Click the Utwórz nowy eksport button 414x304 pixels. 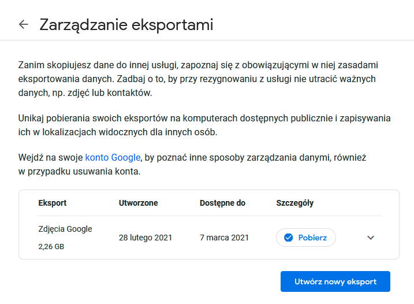[335, 281]
